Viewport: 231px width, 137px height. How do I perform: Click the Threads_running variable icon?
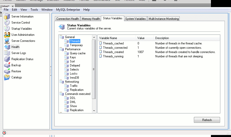(x=100, y=56)
